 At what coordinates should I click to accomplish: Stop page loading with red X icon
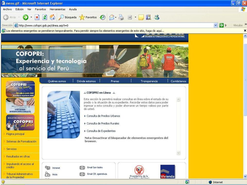(37, 17)
